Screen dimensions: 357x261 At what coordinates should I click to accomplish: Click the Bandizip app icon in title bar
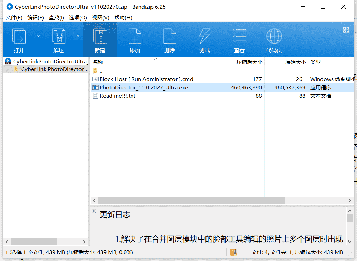9,7
